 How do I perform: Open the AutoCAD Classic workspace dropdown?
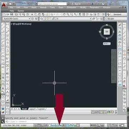(16, 19)
